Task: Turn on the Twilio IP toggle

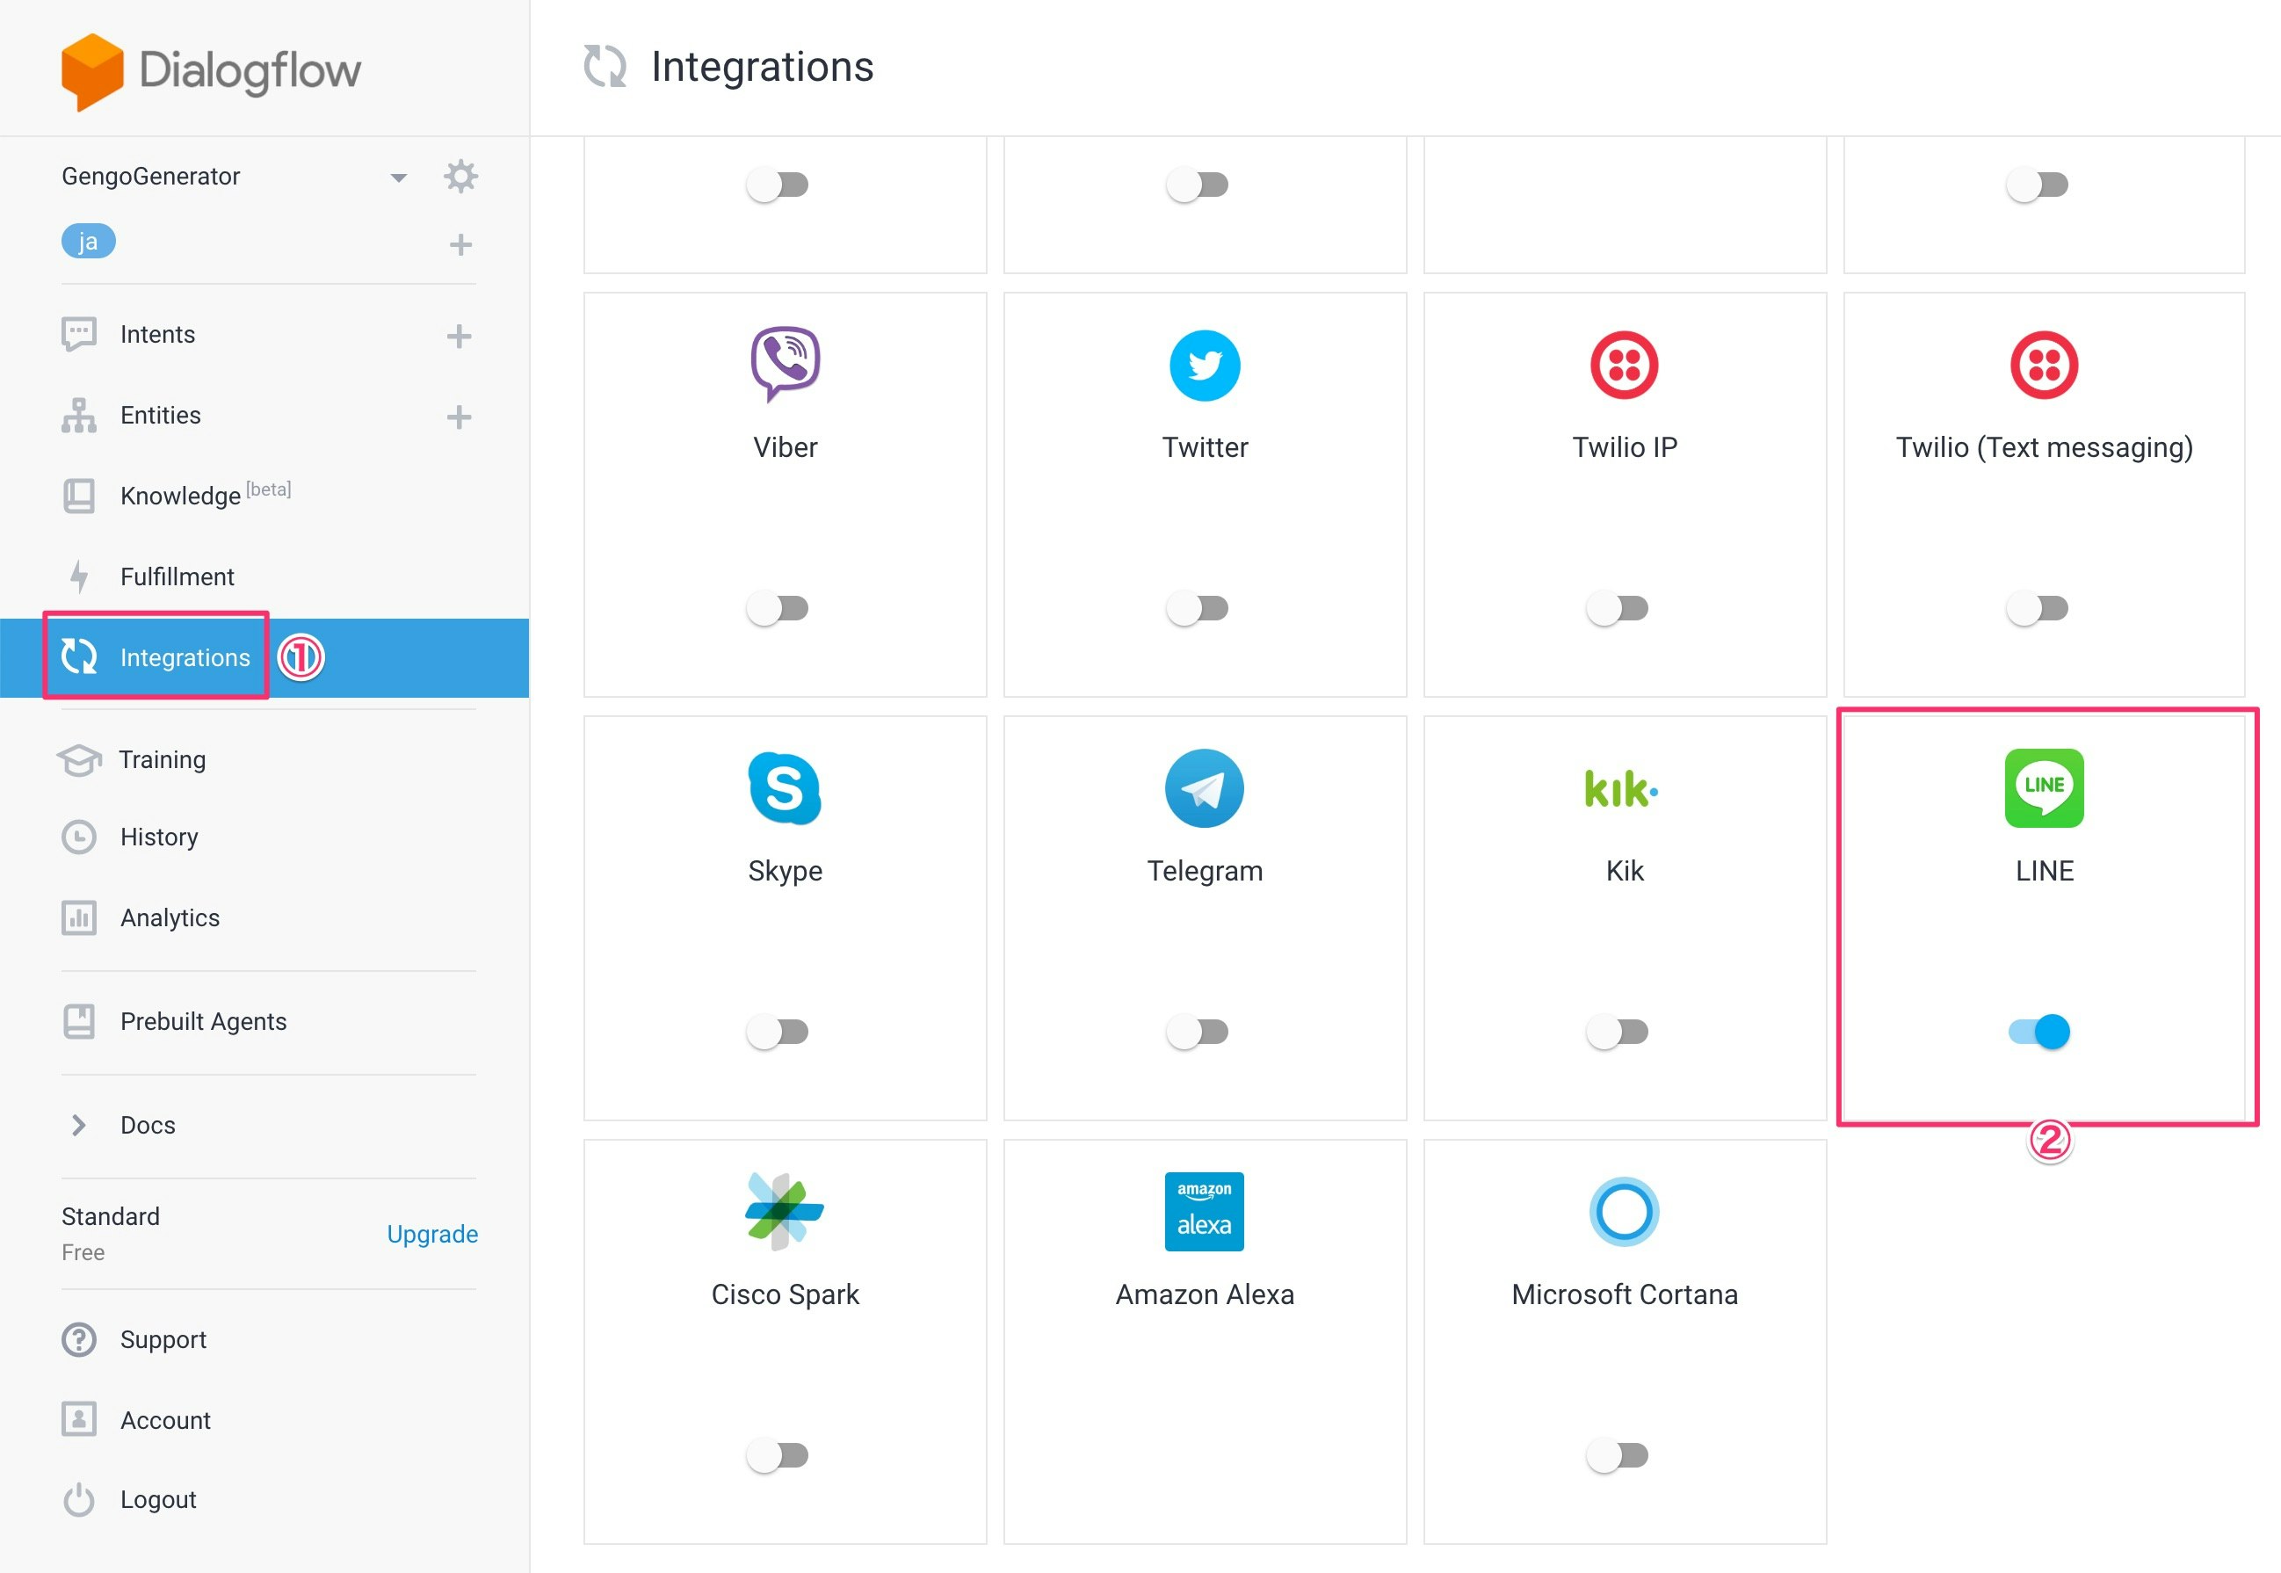Action: pos(1617,608)
